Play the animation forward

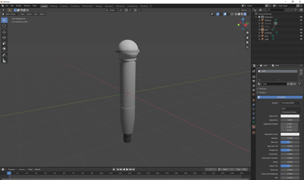click(x=127, y=169)
